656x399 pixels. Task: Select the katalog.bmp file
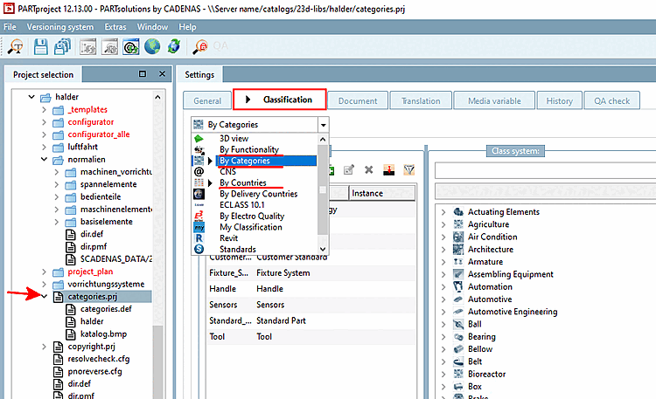103,334
